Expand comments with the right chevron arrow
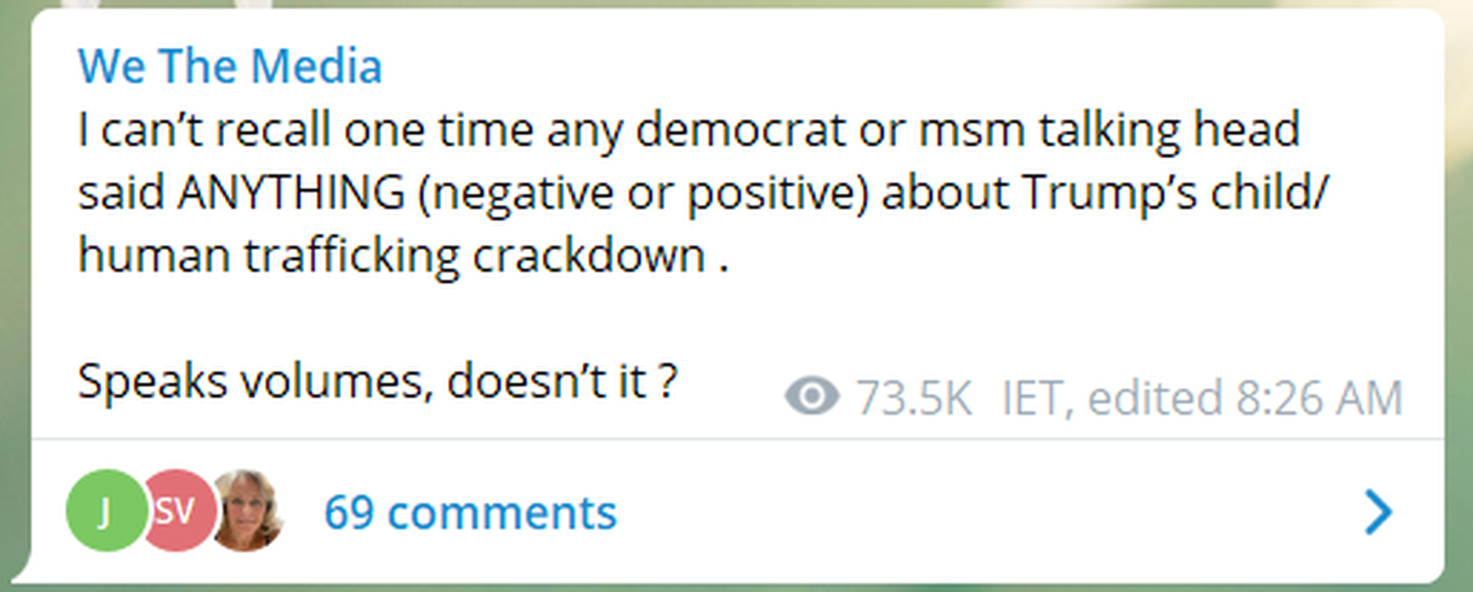Viewport: 1473px width, 592px height. click(x=1379, y=511)
